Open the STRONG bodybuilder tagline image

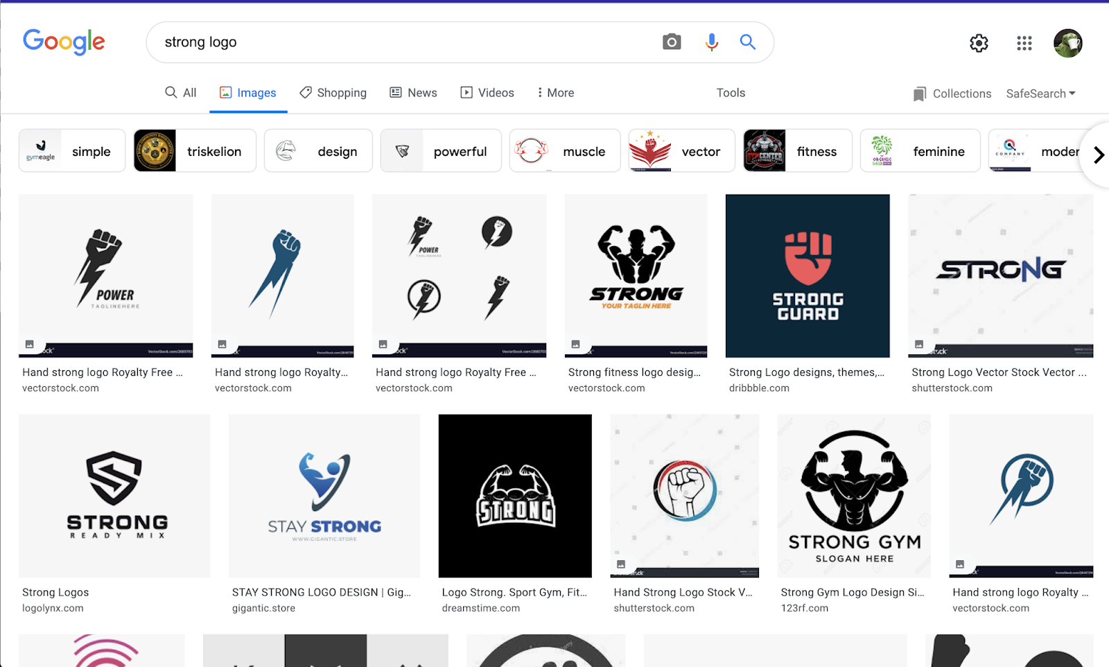(636, 276)
